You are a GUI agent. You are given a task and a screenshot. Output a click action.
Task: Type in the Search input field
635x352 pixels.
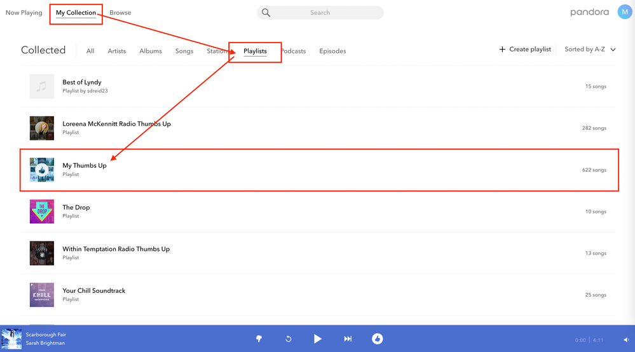(x=324, y=13)
